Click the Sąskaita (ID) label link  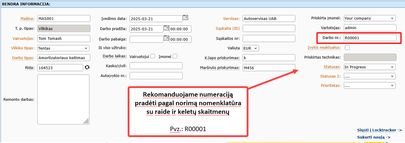point(228,29)
